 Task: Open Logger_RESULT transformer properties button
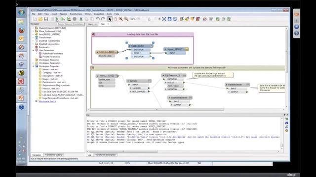tap(187, 49)
